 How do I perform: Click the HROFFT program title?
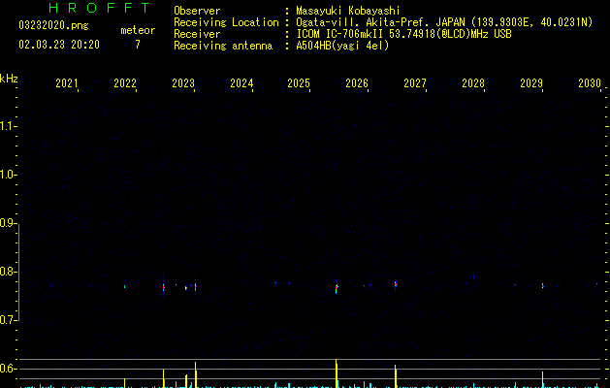100,8
